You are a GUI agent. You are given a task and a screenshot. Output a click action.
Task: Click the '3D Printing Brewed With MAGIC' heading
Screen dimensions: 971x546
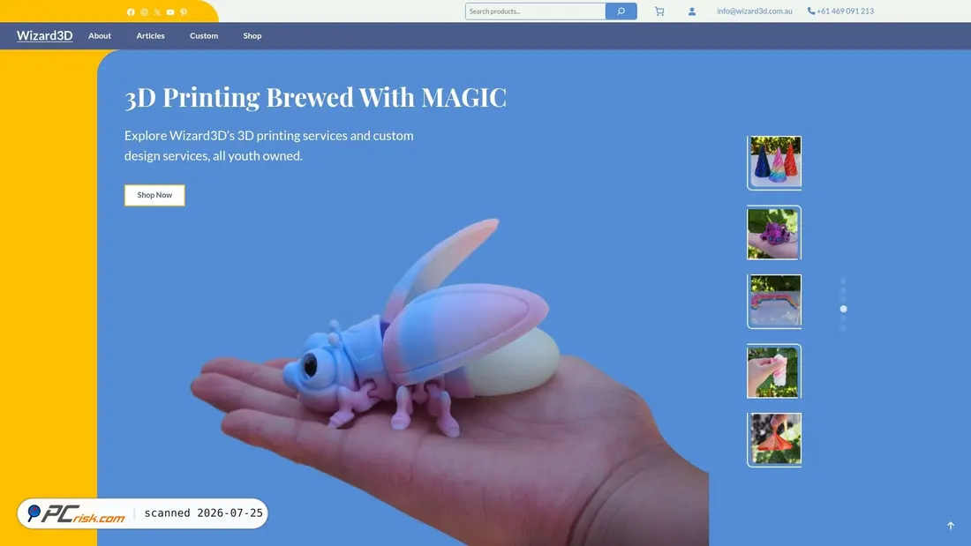[315, 97]
